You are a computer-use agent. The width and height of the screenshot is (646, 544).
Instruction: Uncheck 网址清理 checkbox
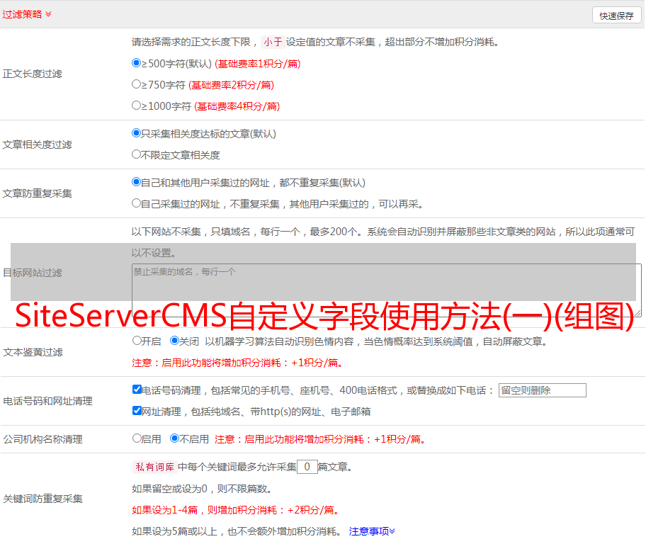pos(137,411)
